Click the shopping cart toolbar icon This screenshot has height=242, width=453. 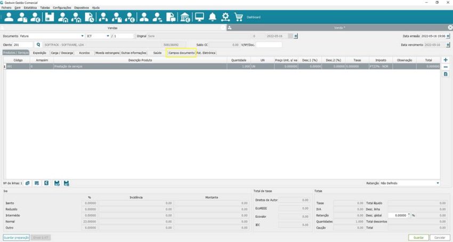tap(238, 17)
